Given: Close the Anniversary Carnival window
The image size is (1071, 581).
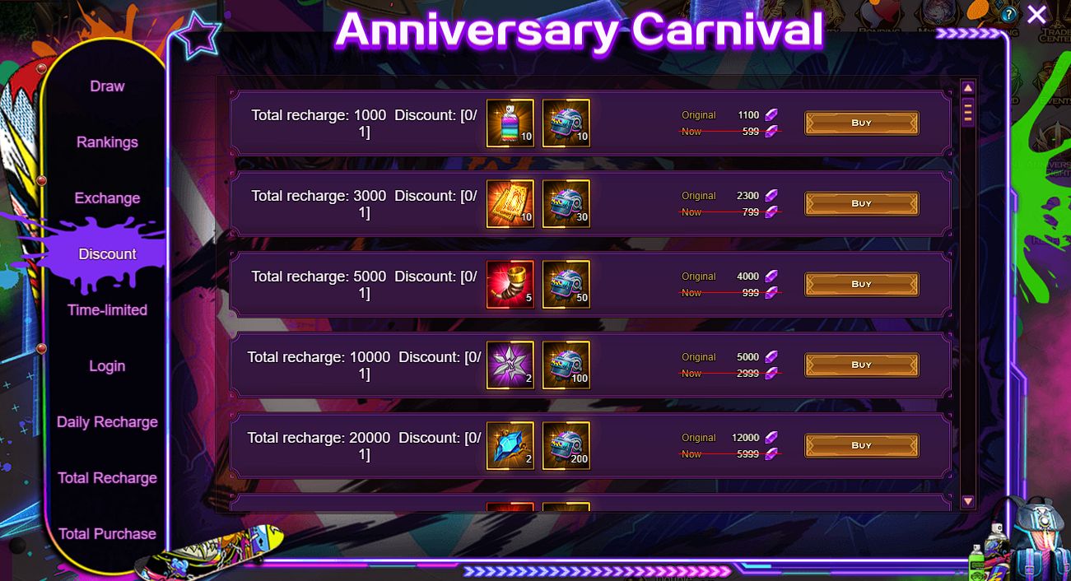Looking at the screenshot, I should 1036,15.
